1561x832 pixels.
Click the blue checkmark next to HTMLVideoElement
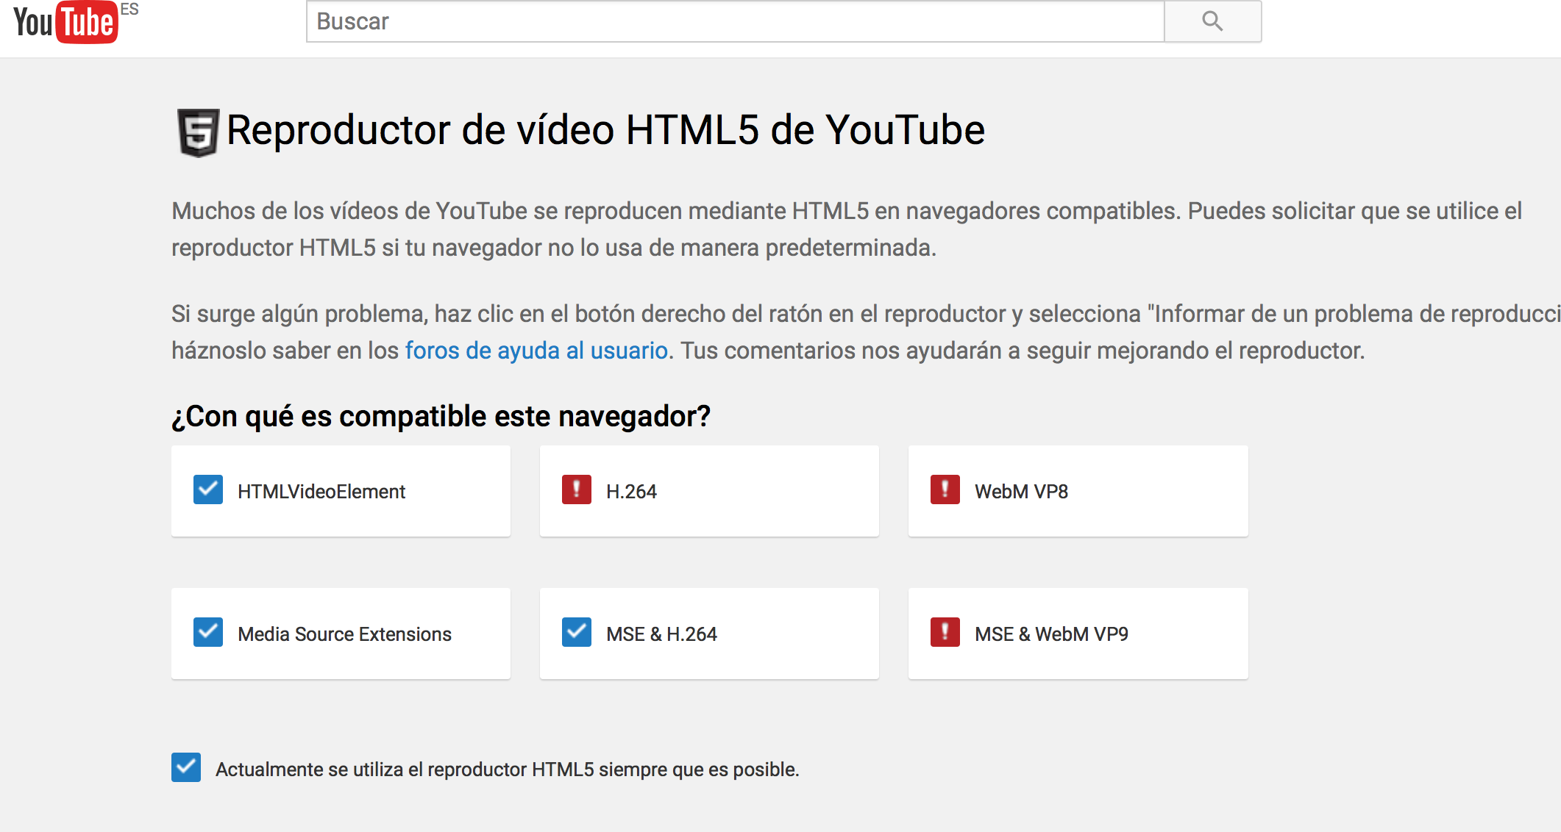(208, 489)
